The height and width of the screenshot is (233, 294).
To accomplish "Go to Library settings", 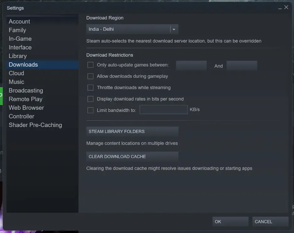I will 18,56.
